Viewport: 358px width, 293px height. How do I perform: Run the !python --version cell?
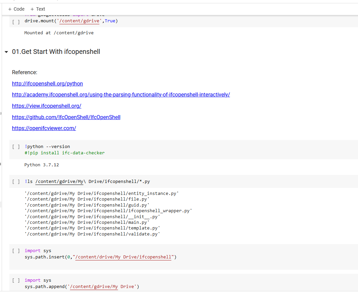coord(16,147)
